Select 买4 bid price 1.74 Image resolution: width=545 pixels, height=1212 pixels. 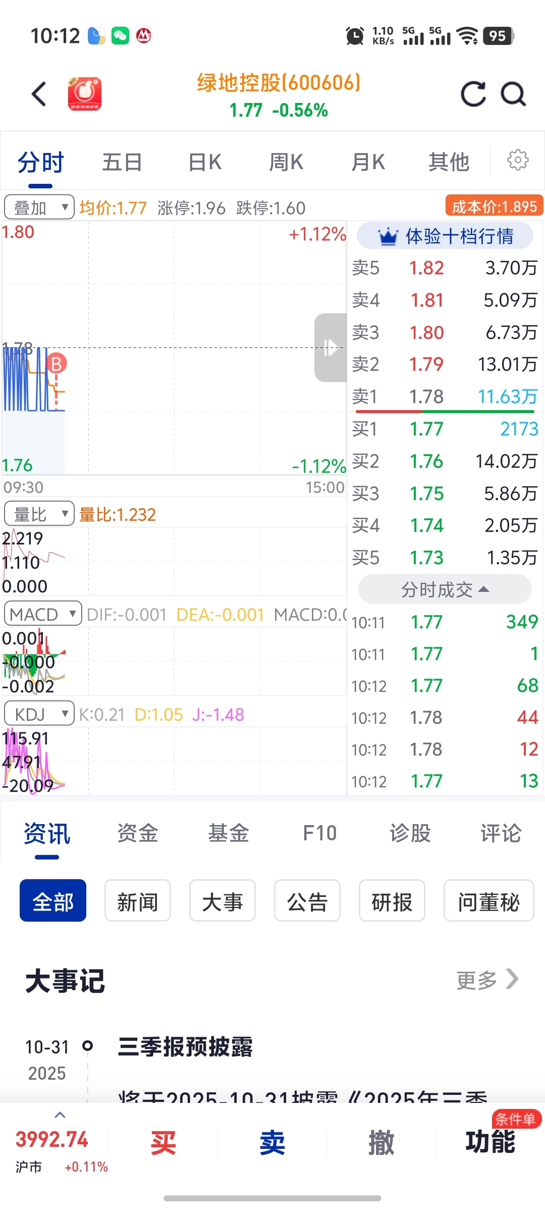(445, 526)
